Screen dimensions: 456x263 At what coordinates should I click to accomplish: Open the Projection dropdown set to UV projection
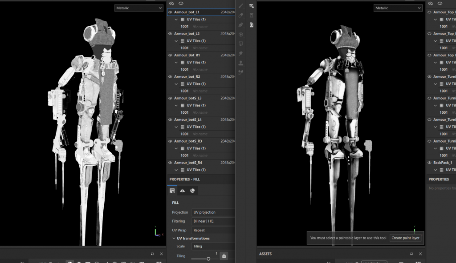pos(213,212)
